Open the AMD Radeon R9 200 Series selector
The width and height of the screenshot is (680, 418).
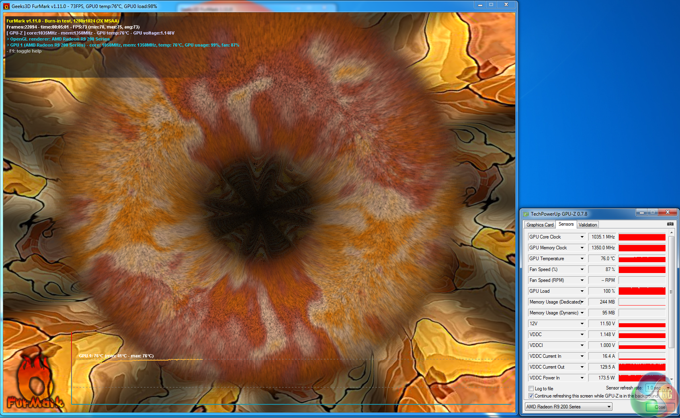coord(569,407)
